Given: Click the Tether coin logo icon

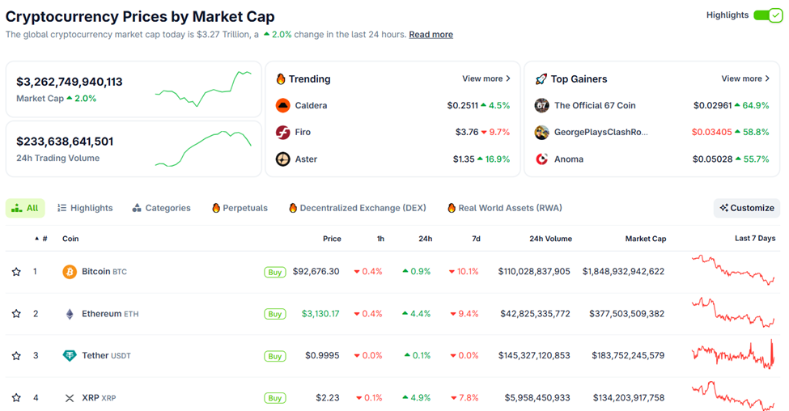Looking at the screenshot, I should [70, 356].
